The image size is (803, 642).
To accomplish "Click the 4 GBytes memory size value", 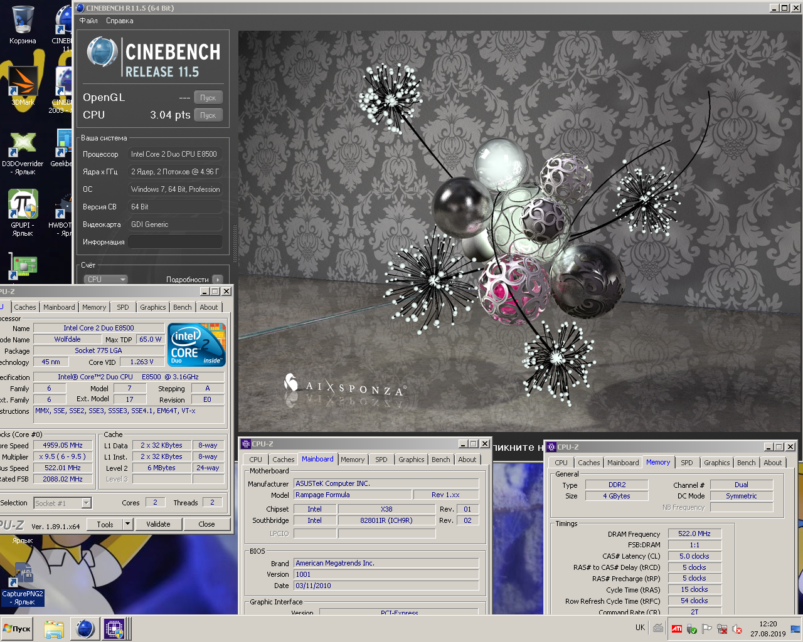I will tap(617, 496).
